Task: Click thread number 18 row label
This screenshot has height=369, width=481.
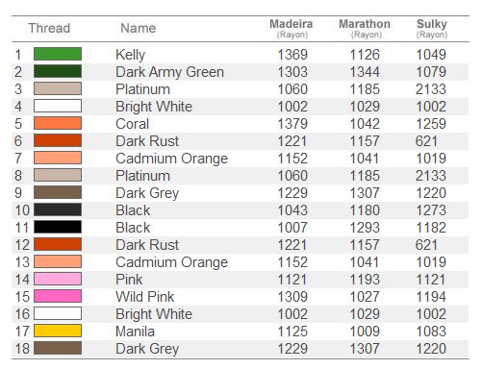Action: 22,349
